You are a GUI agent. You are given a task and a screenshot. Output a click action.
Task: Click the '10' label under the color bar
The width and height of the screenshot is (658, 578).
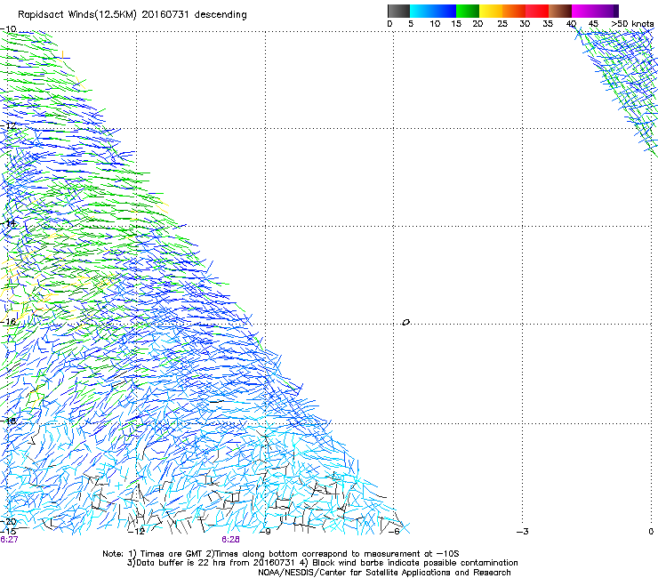[x=435, y=24]
